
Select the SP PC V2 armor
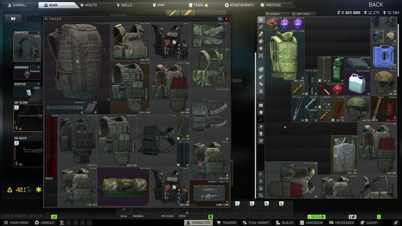click(x=78, y=140)
